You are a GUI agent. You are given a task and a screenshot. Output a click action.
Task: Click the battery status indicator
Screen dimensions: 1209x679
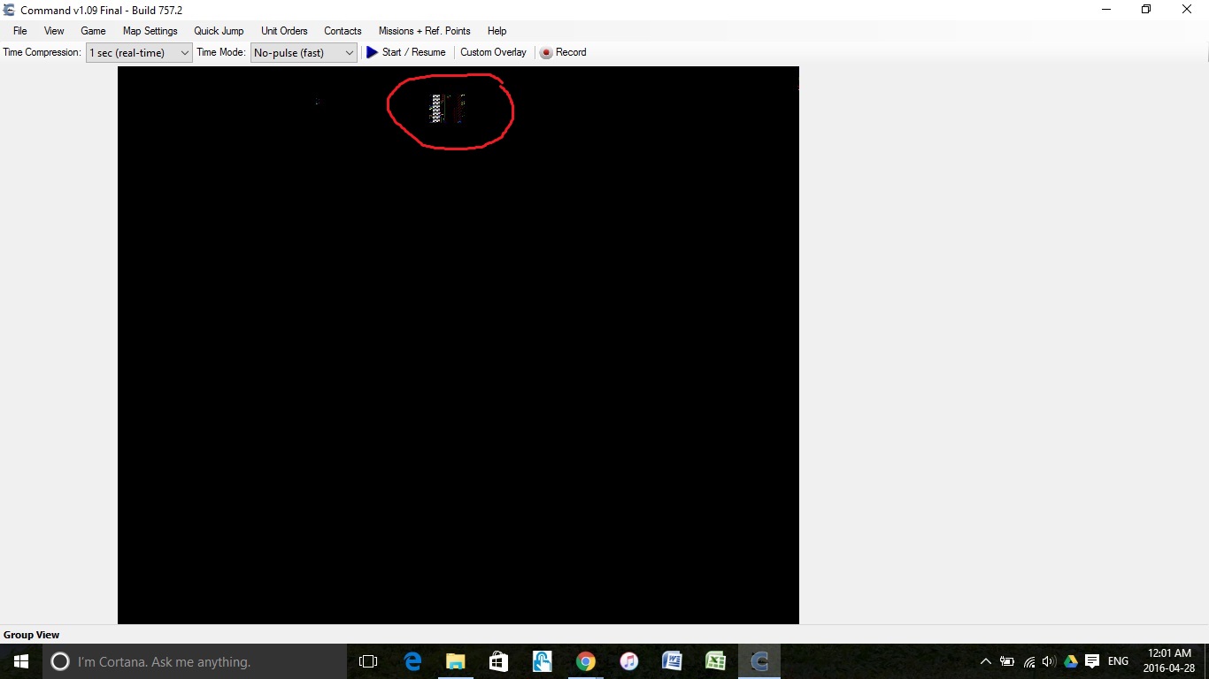[1007, 661]
